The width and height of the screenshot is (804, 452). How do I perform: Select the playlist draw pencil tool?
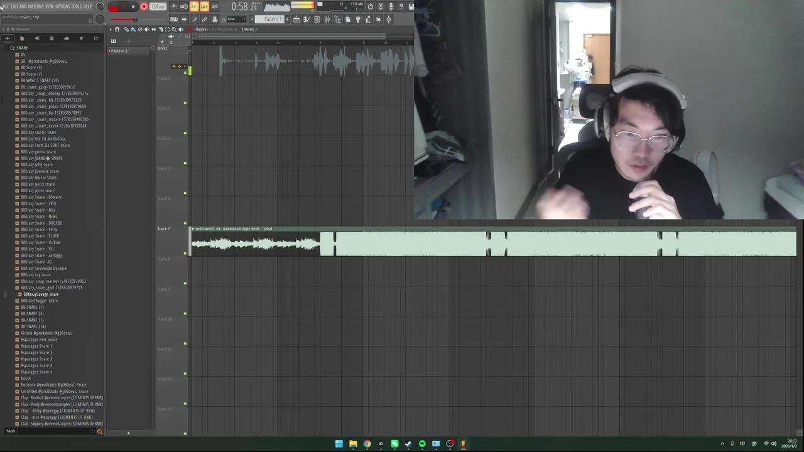pos(126,29)
